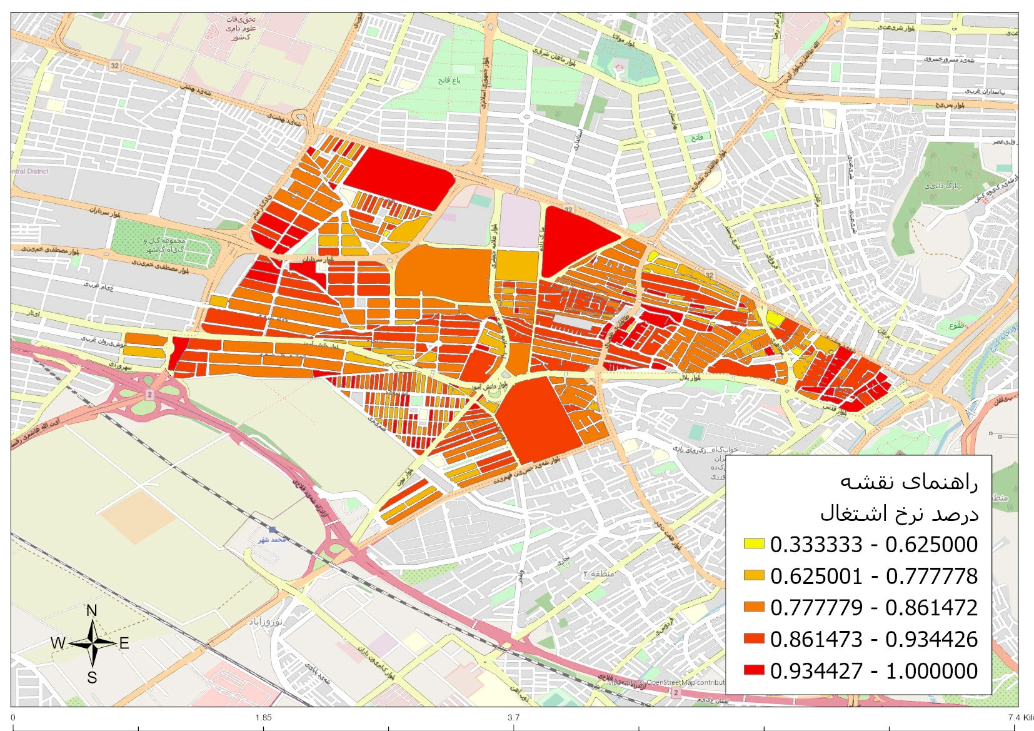Click the 3.7 mark on scale bar

(x=513, y=717)
